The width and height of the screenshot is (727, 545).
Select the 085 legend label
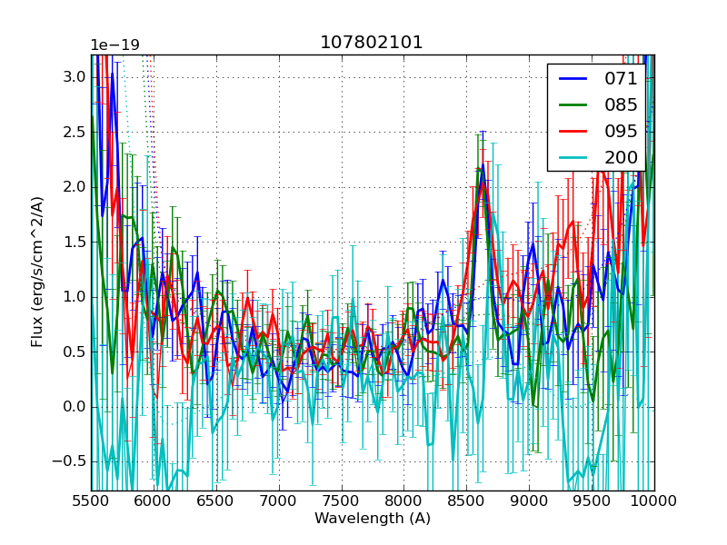point(621,105)
